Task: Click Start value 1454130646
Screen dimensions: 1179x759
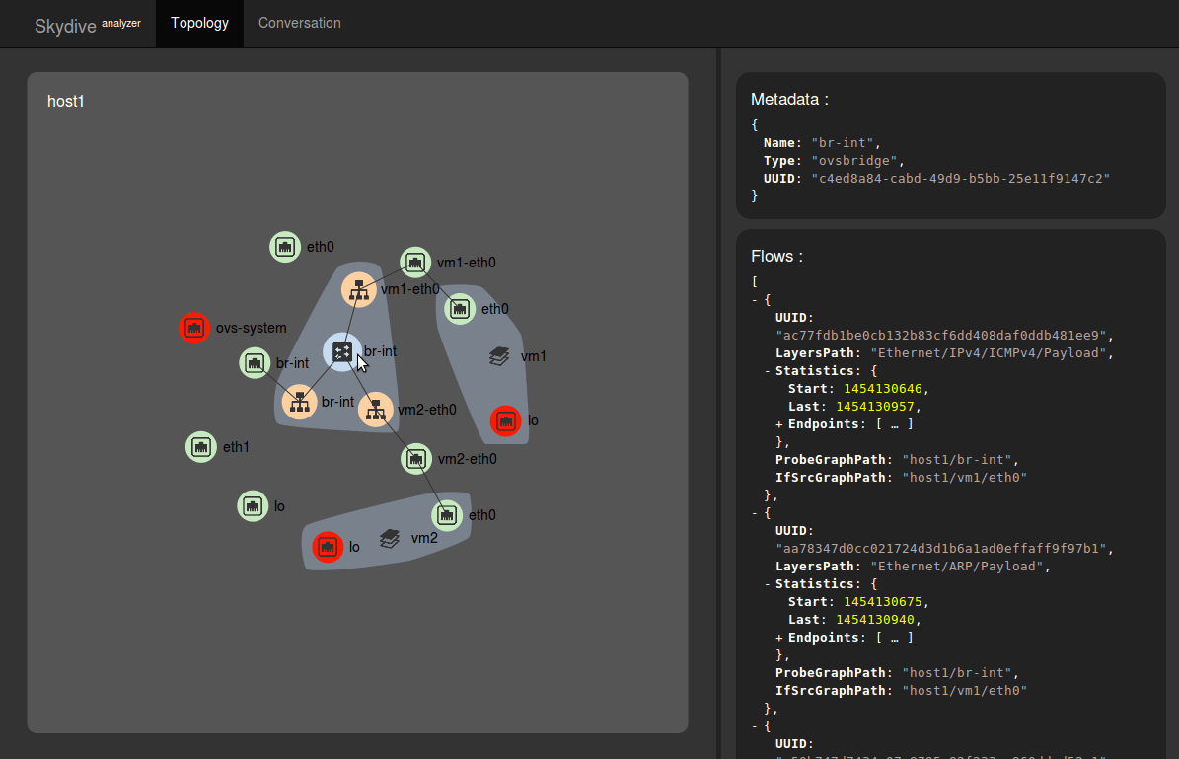Action: (x=883, y=389)
